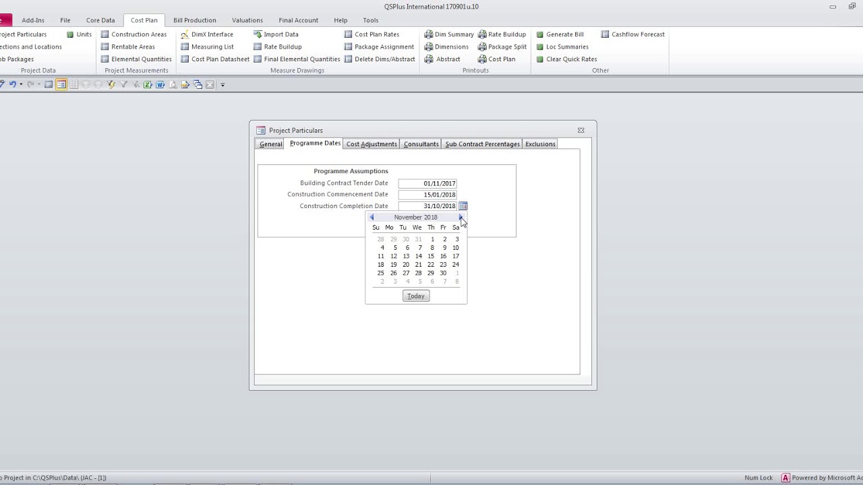Open the Customize Quick Access Toolbar arrow
Viewport: 863px width, 485px height.
(222, 85)
